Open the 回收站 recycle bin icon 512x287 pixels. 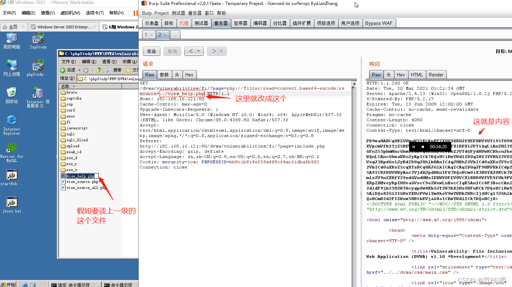[x=12, y=95]
